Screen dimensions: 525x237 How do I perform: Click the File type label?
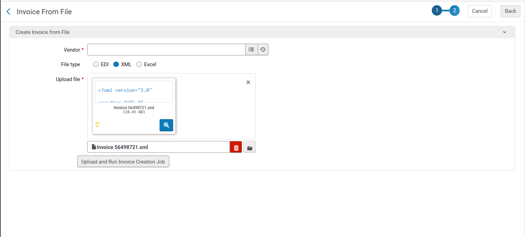click(x=71, y=64)
